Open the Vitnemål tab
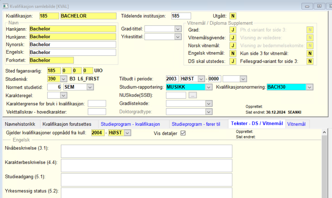Image resolution: width=332 pixels, height=198 pixels. (296, 124)
